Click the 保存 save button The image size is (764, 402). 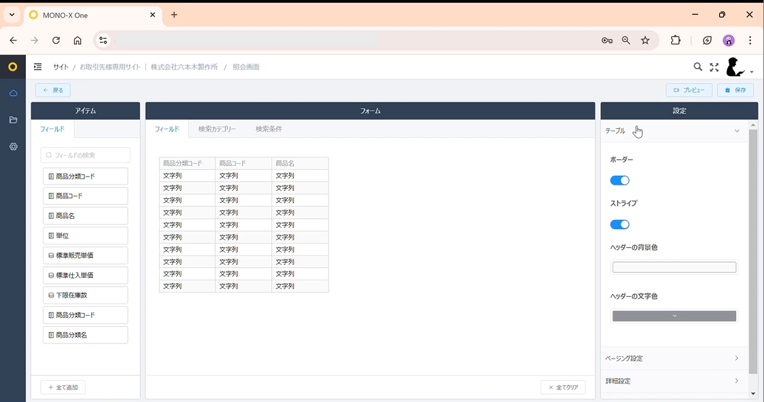735,90
